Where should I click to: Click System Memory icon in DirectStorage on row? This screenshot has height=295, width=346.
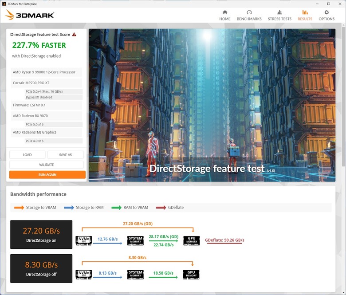pos(135,240)
